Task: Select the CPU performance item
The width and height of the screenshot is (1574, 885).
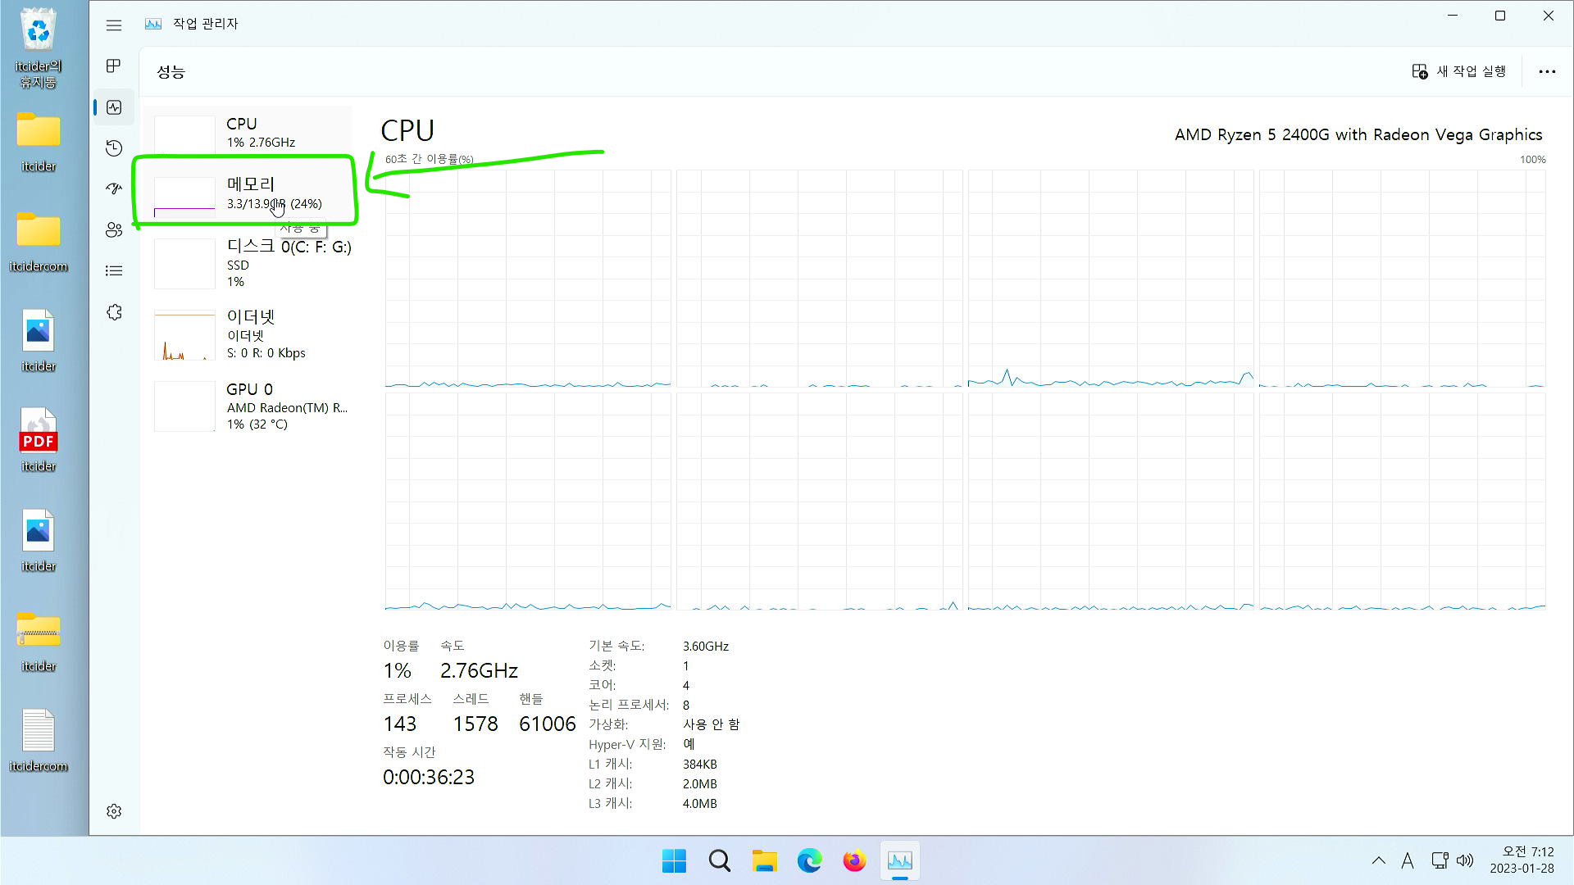Action: 248,132
